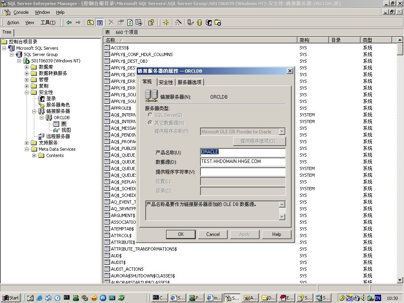The height and width of the screenshot is (303, 404).
Task: Click the Internet Explorer quick launch icon
Action: pyautogui.click(x=39, y=298)
